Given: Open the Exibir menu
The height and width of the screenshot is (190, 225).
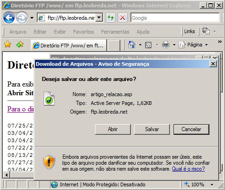Looking at the screenshot, I should (x=60, y=32).
